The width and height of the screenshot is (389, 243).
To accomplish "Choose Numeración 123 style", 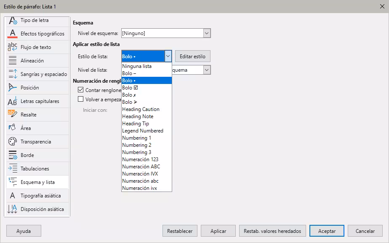I will pyautogui.click(x=147, y=159).
